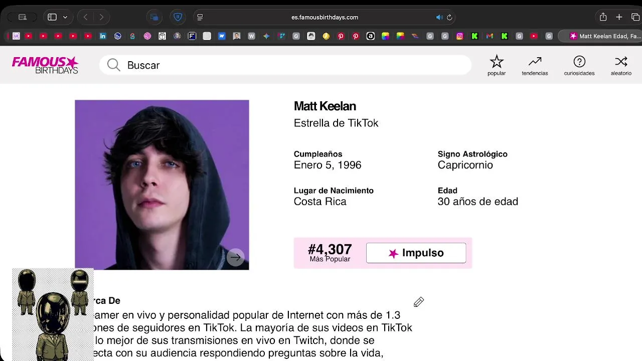The width and height of the screenshot is (642, 361).
Task: Click the Costa Rica birthplace link
Action: click(320, 202)
